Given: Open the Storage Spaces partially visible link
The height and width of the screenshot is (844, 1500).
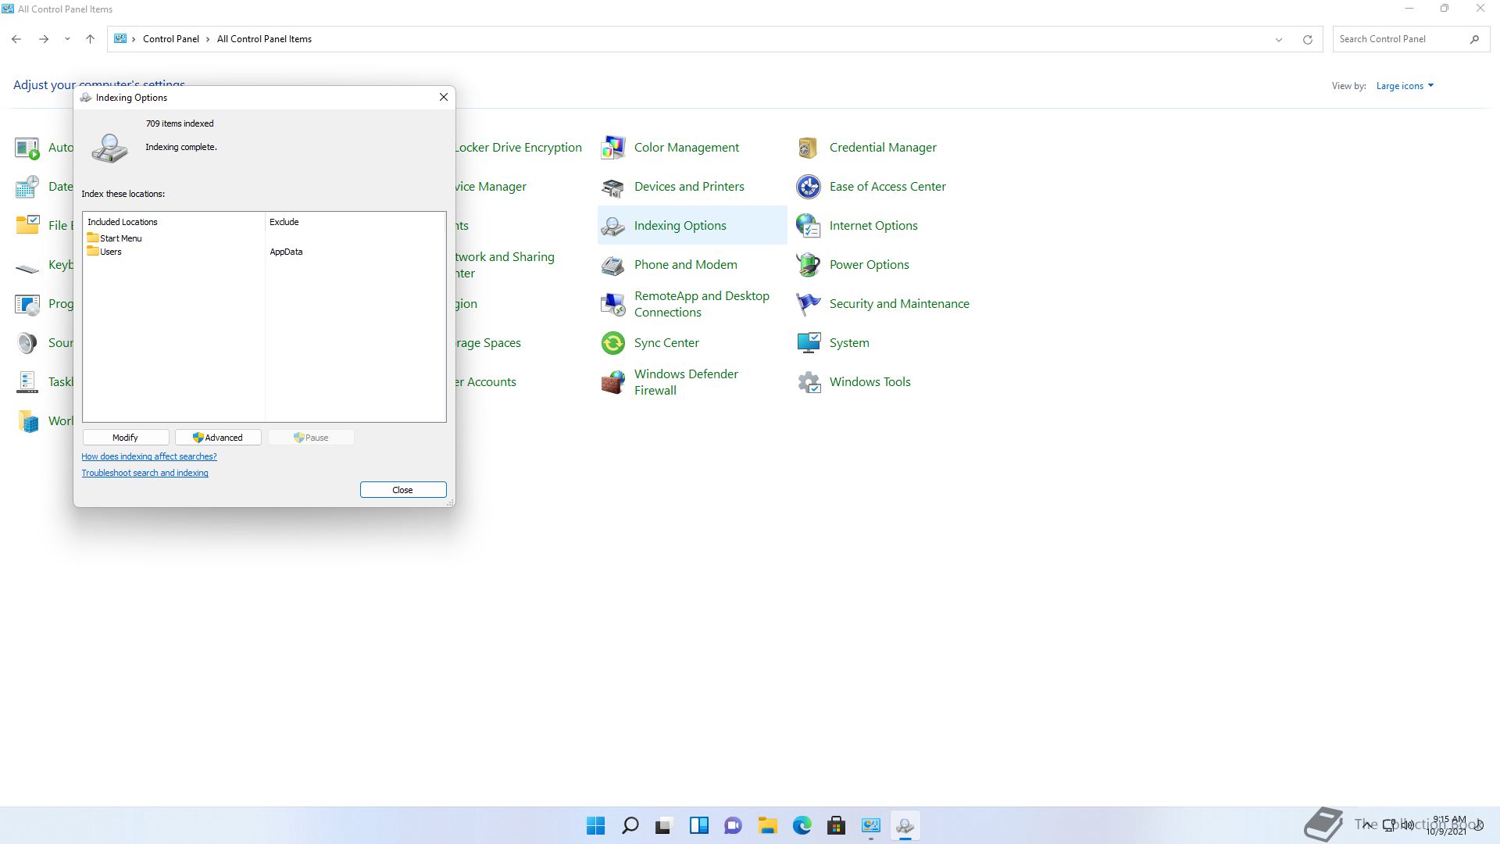Looking at the screenshot, I should point(488,343).
